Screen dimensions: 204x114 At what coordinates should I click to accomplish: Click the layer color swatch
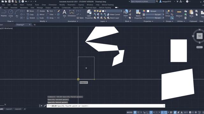click(103, 11)
